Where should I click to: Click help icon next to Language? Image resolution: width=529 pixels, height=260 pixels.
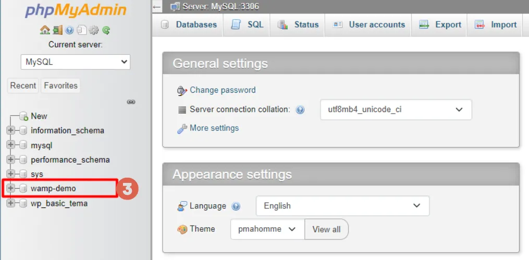(x=236, y=206)
